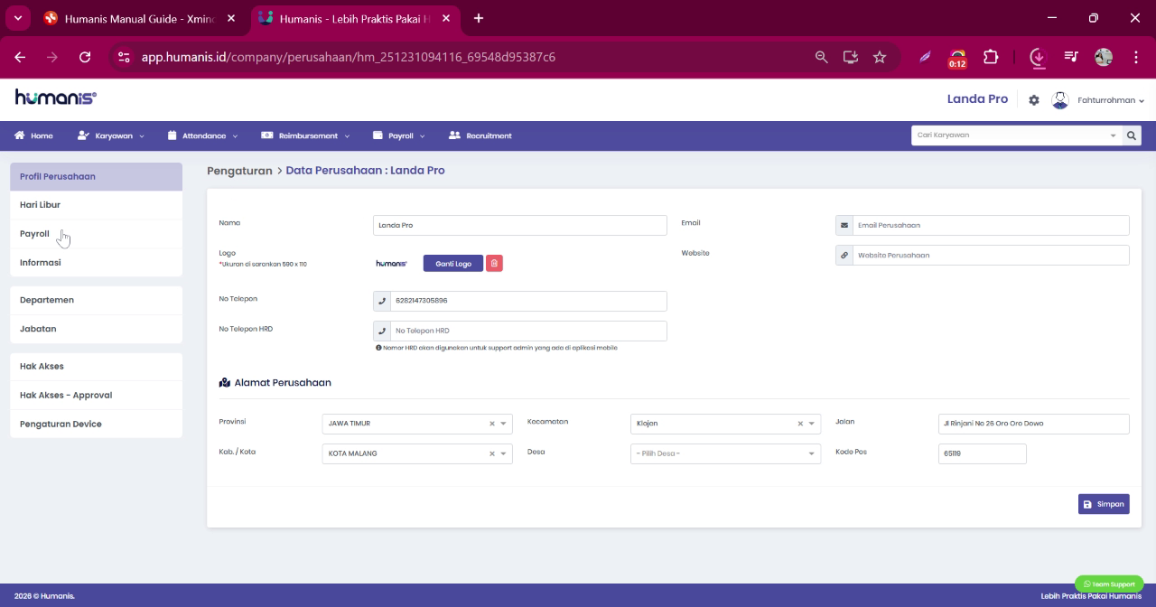The height and width of the screenshot is (607, 1156).
Task: Click the Kode Pos field
Action: pos(983,453)
